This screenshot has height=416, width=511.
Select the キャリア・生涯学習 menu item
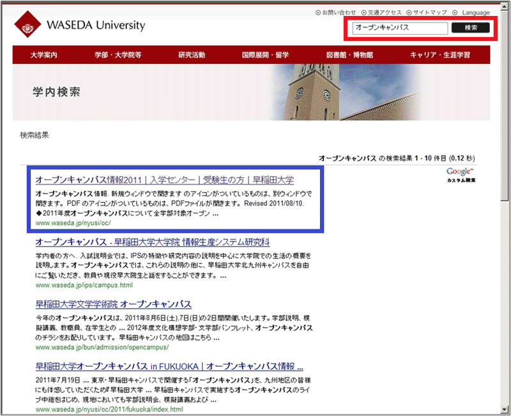(x=440, y=55)
